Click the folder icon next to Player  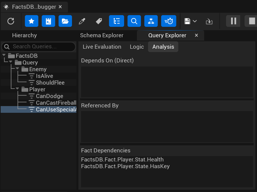[x=25, y=90]
